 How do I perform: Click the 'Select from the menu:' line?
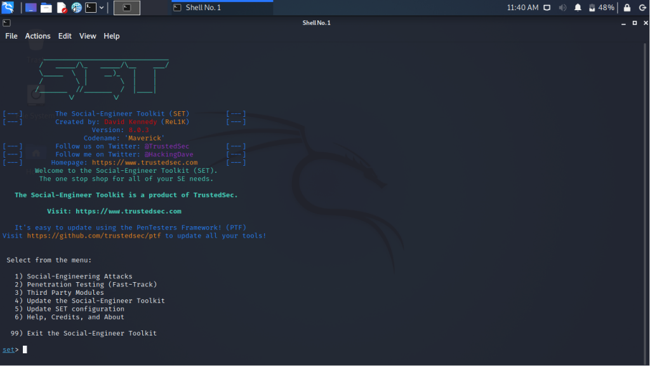pyautogui.click(x=49, y=260)
